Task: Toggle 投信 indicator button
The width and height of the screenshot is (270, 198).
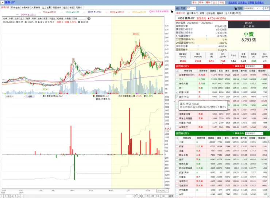Action: pyautogui.click(x=16, y=18)
